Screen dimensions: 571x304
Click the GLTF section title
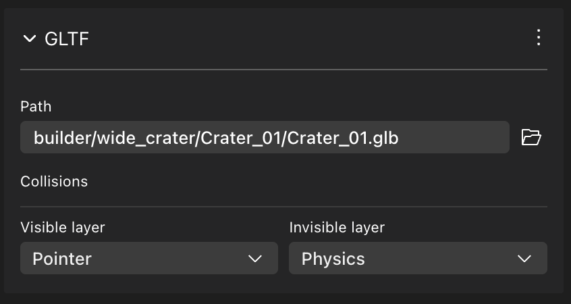67,39
